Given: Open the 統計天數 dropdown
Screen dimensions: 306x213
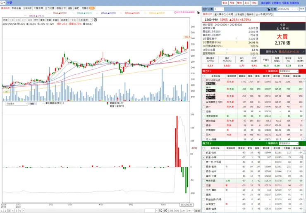Looking at the screenshot, I should pos(219,9).
